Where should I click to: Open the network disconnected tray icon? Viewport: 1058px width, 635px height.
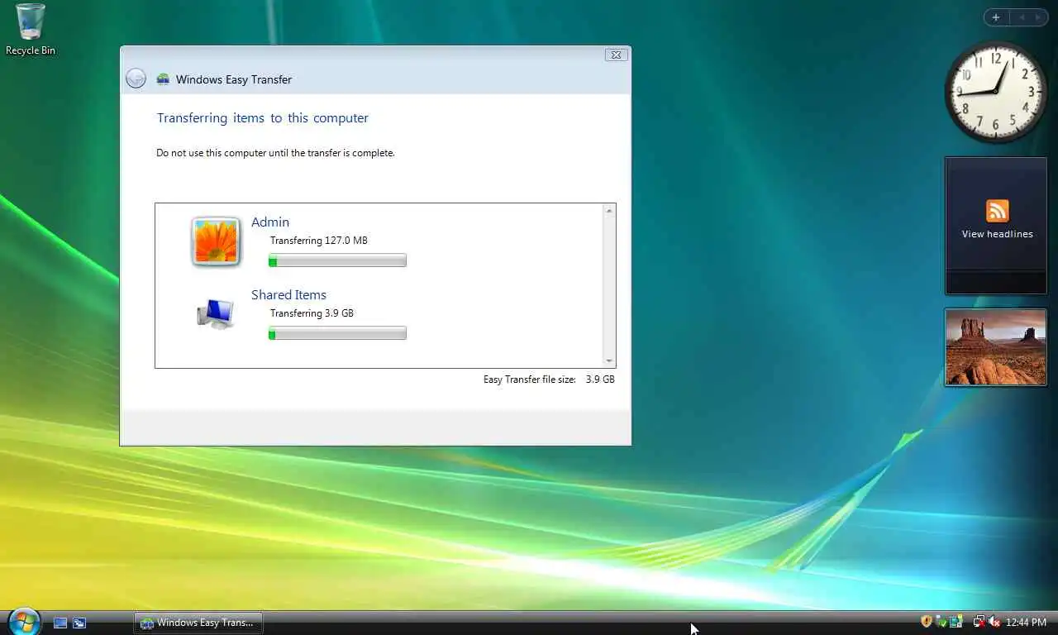[979, 622]
